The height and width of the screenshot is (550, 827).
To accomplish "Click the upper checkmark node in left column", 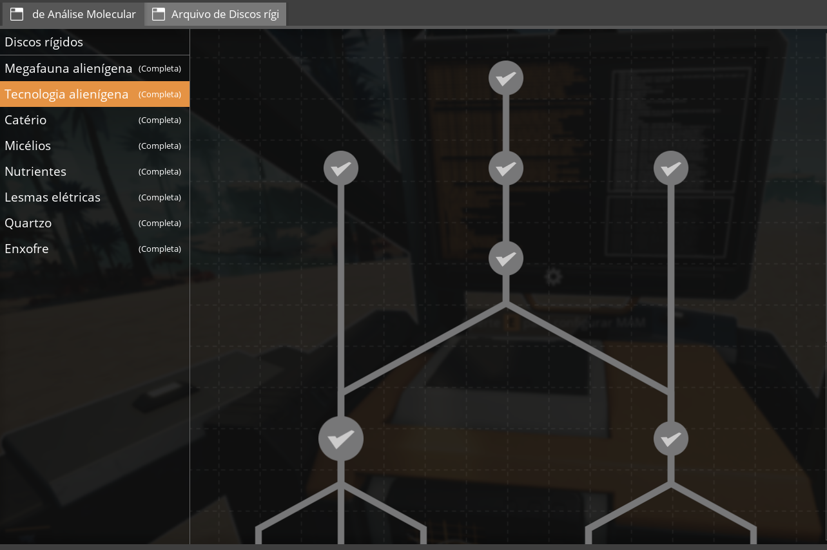I will click(x=341, y=168).
